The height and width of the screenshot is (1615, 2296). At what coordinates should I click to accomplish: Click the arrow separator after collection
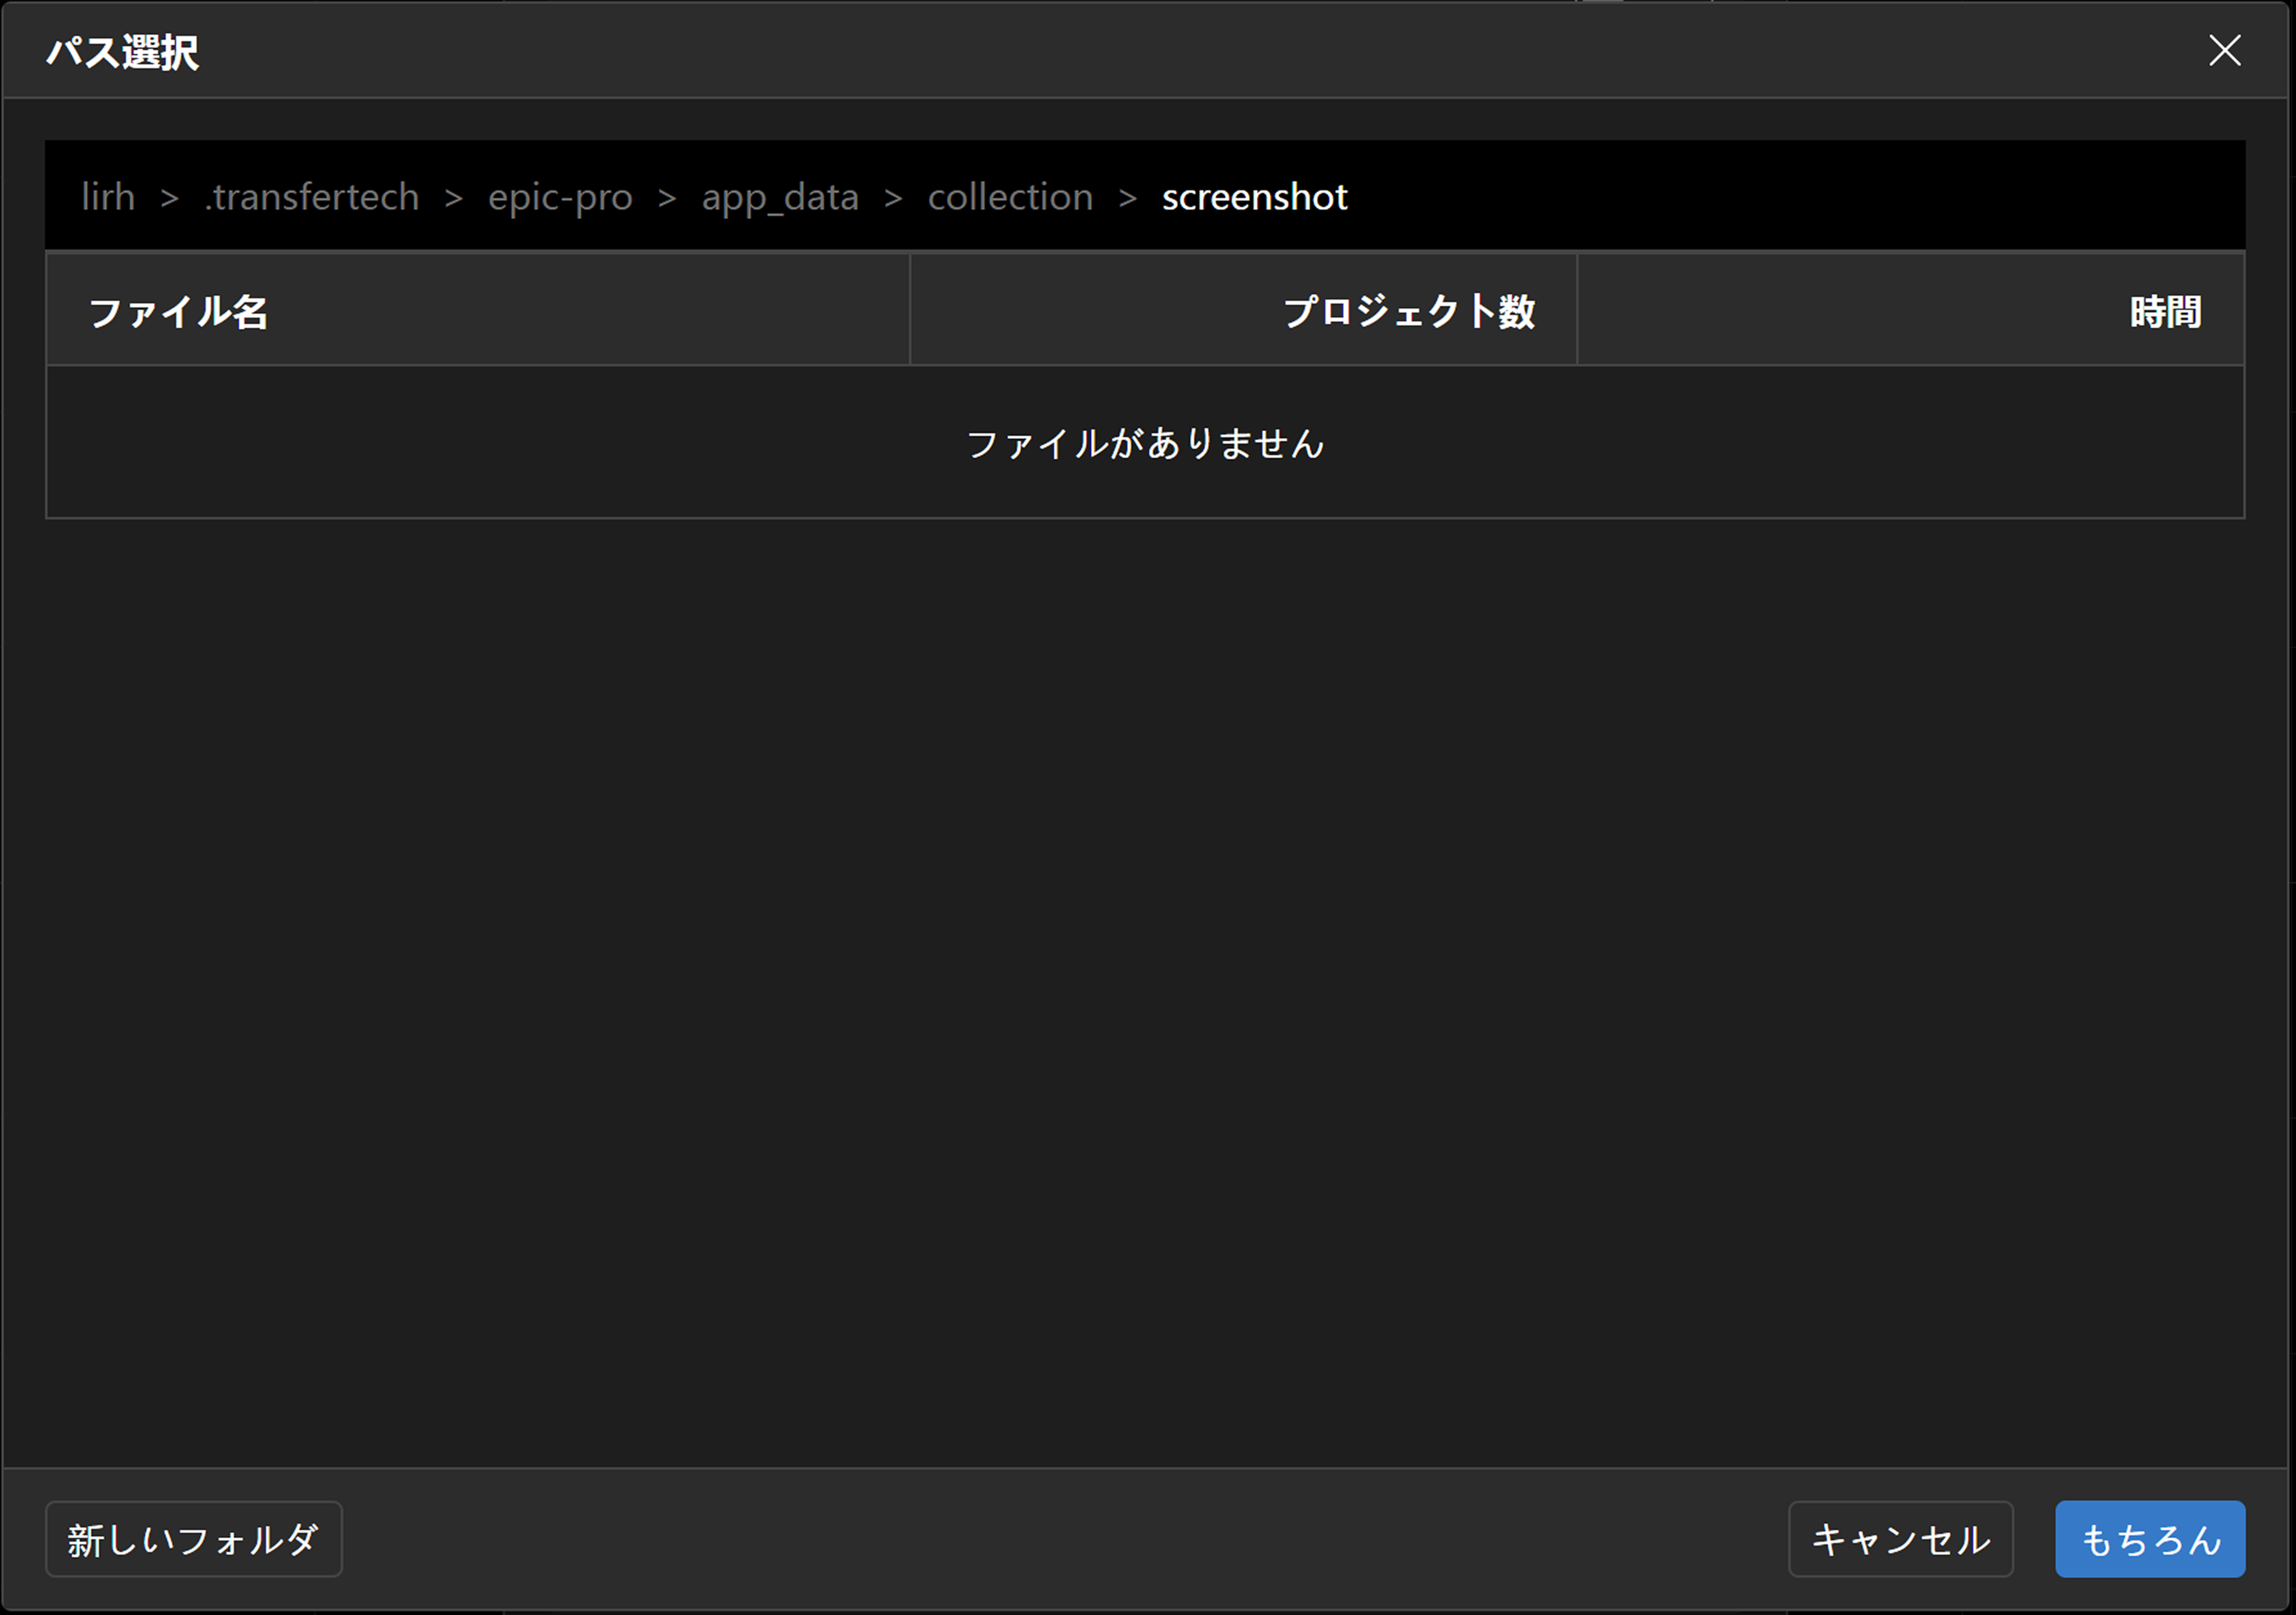(1127, 198)
